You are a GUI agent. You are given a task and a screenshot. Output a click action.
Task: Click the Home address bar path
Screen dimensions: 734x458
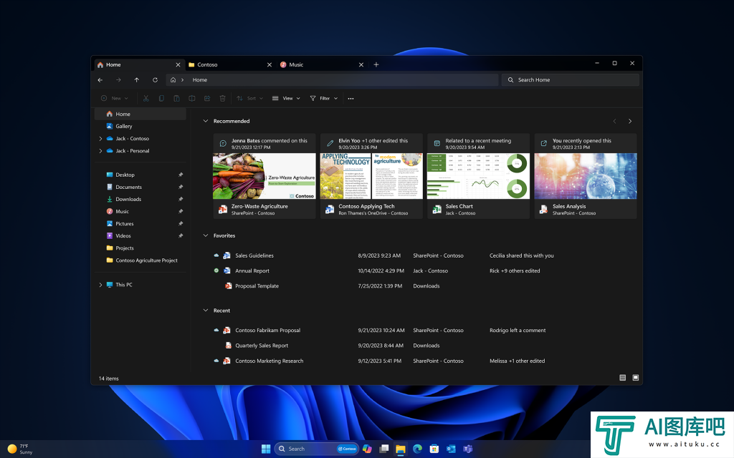(x=200, y=80)
